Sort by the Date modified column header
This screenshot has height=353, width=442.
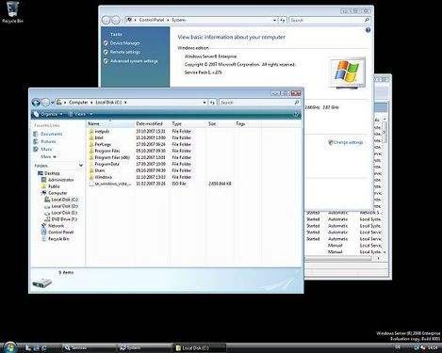[153, 124]
